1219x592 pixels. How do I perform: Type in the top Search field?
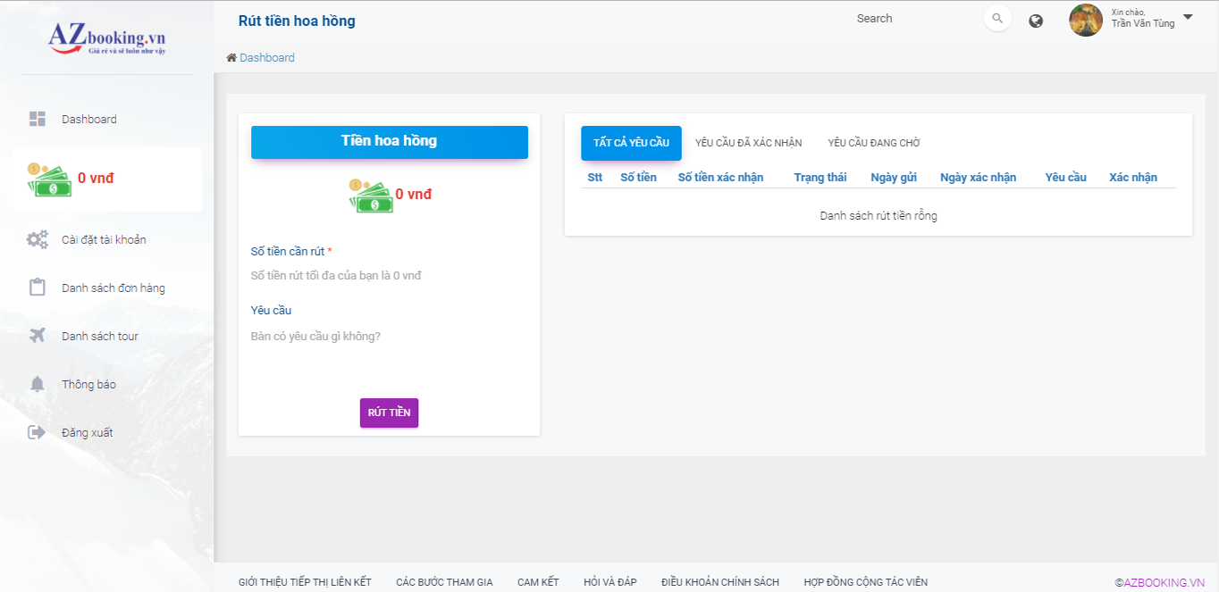[x=912, y=19]
